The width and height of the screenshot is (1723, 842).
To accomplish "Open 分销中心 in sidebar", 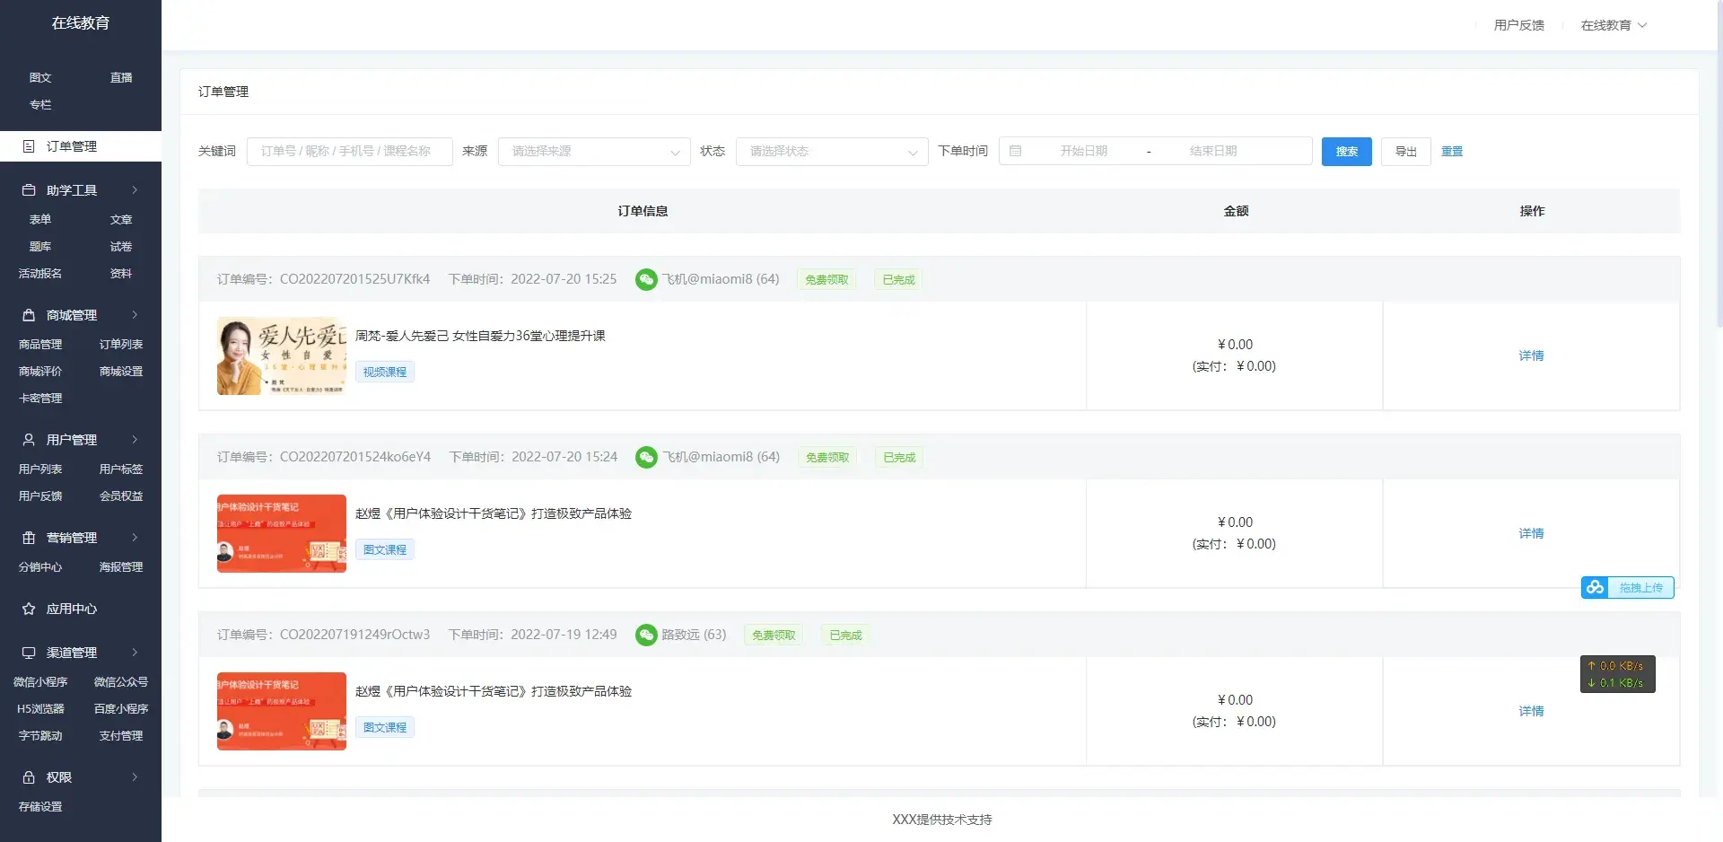I will (x=40, y=567).
